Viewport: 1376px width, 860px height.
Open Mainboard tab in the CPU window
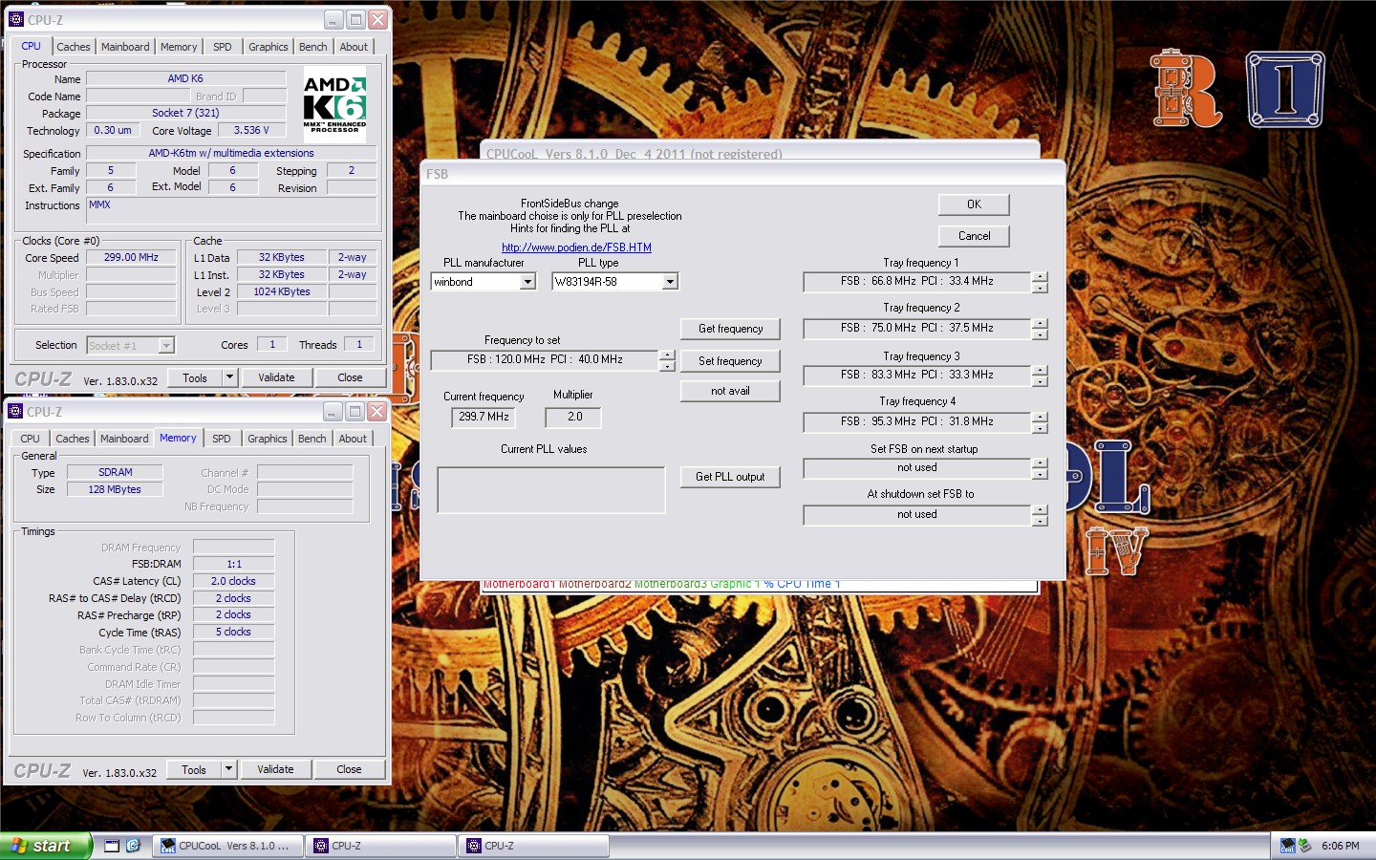pos(125,47)
